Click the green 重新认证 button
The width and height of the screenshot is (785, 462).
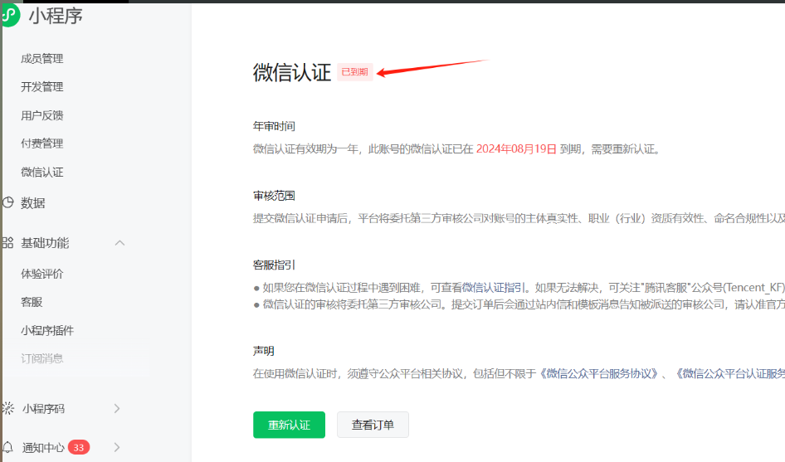click(289, 425)
